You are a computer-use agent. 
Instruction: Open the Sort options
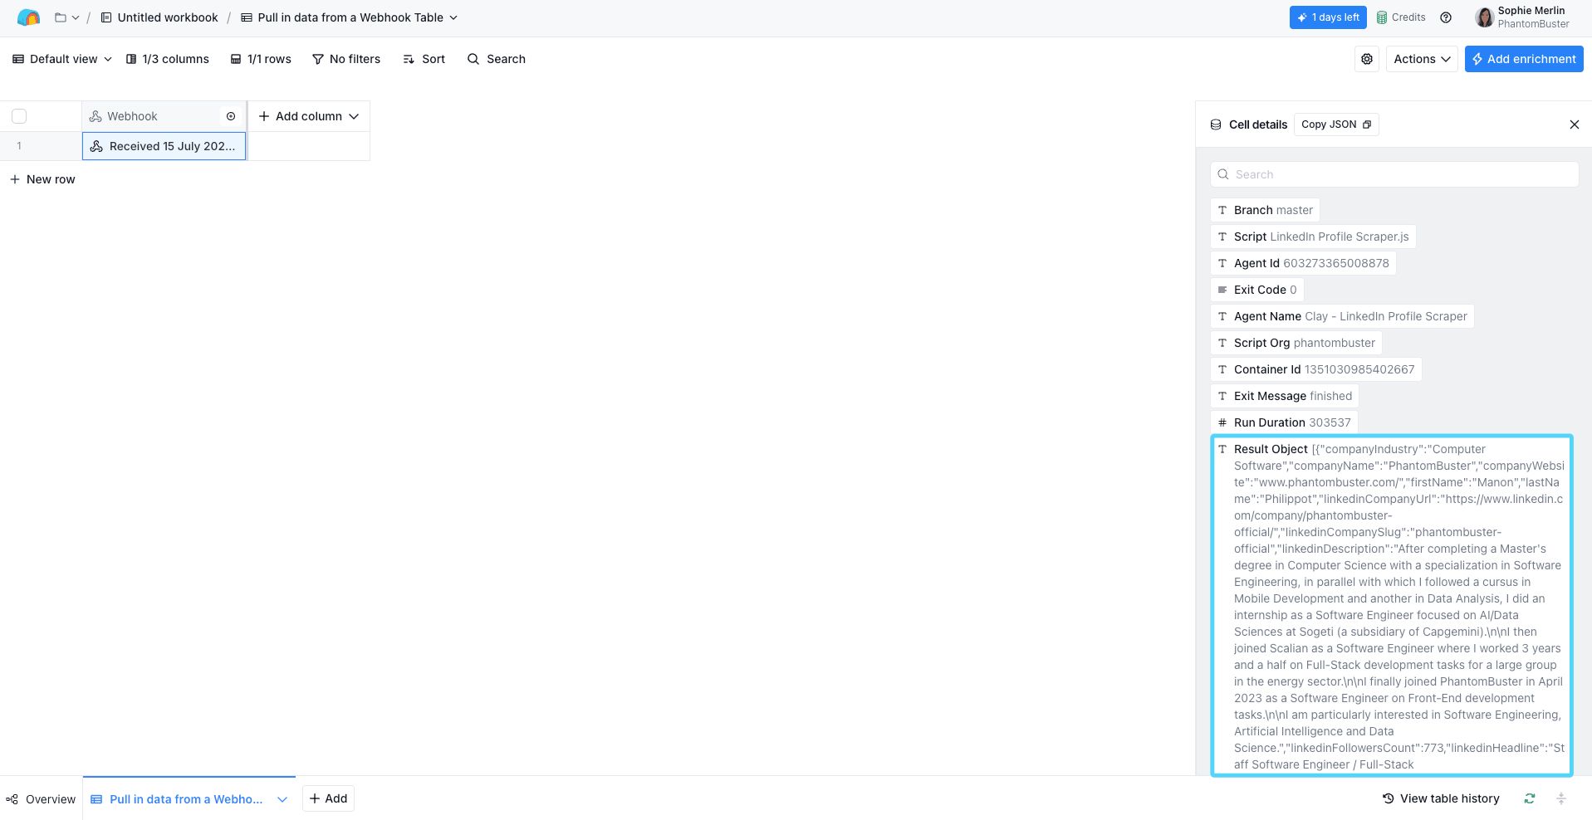pos(424,59)
